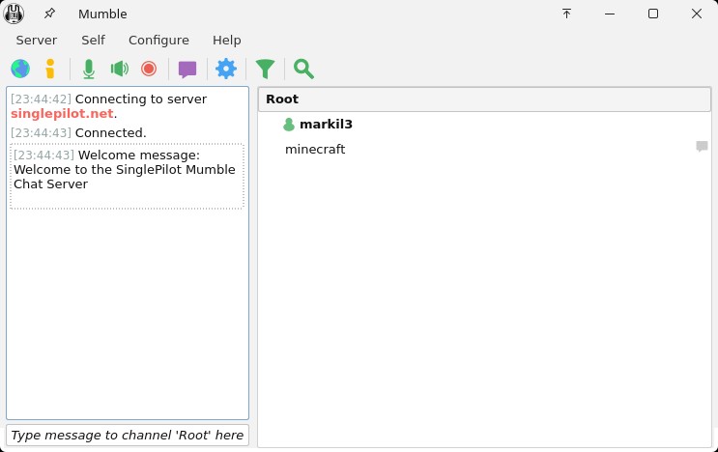
Task: Open search with the magnifier icon
Action: tap(303, 69)
